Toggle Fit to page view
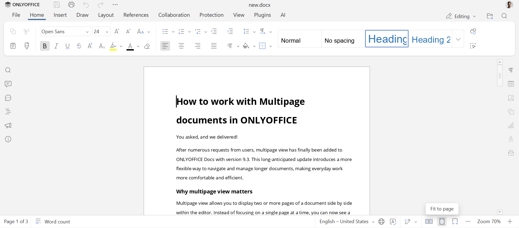519x228 pixels. tap(442, 222)
